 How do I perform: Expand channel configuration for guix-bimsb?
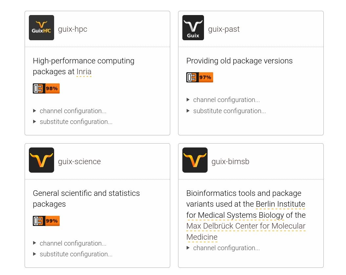226,248
